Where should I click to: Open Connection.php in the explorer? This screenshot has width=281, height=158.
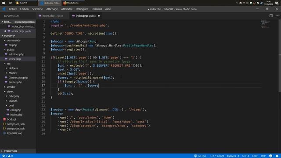[18, 78]
